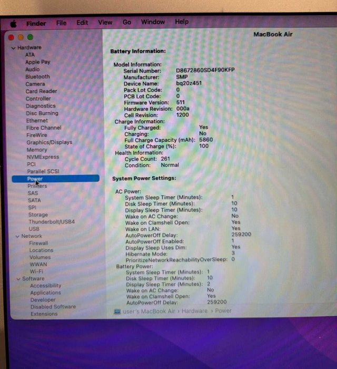Select PCI in the sidebar
Image resolution: width=337 pixels, height=369 pixels.
[31, 164]
